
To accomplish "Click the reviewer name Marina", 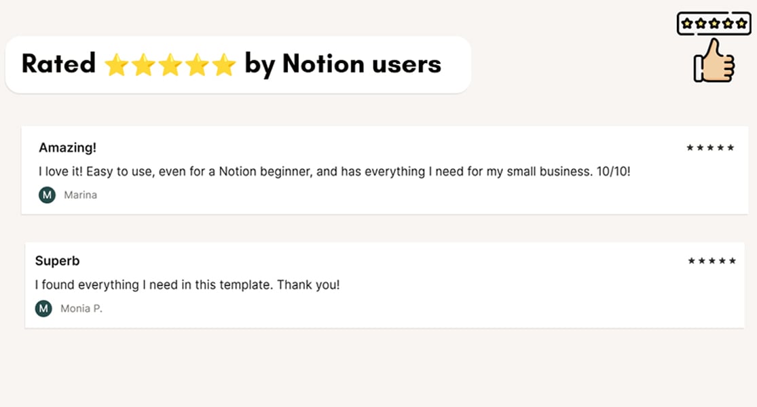I will click(x=80, y=195).
